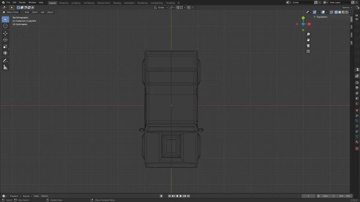360x202 pixels.
Task: Toggle show gizmos button
Action: point(314,12)
